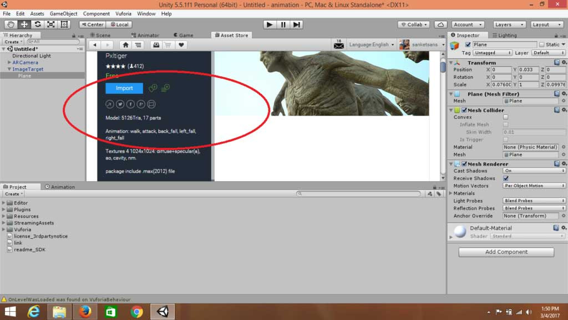Import the PxlTiger asset

point(123,88)
